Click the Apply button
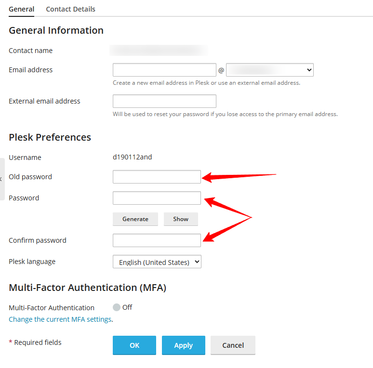 183,345
